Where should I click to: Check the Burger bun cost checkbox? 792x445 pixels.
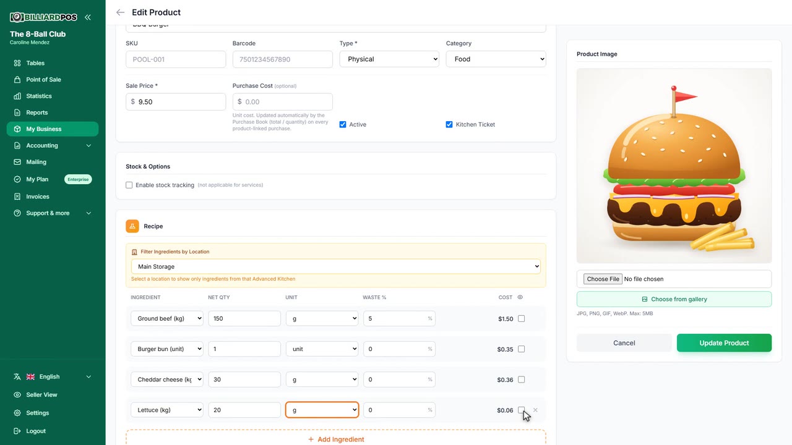point(521,349)
